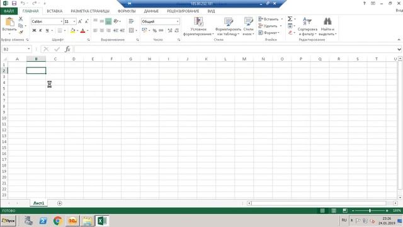403x227 pixels.
Task: Switch to the ВИД tab
Action: pyautogui.click(x=211, y=11)
